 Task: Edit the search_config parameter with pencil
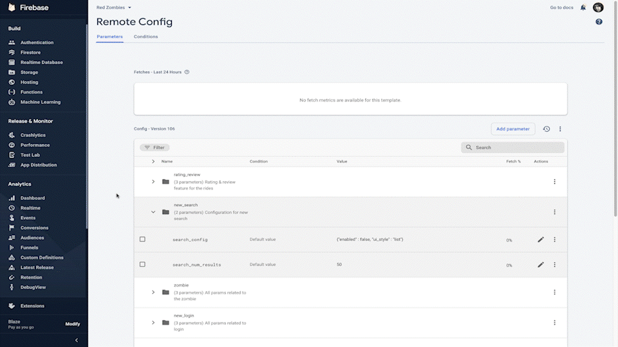pos(541,240)
